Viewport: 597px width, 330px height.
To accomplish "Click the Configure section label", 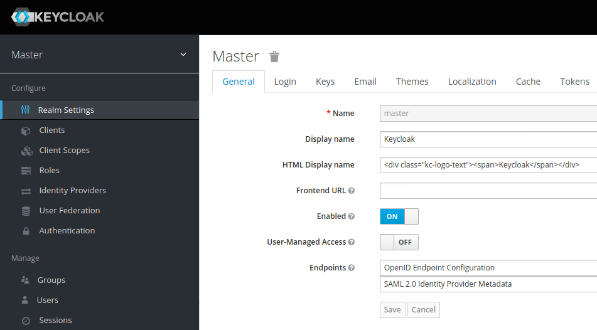I will (x=28, y=88).
